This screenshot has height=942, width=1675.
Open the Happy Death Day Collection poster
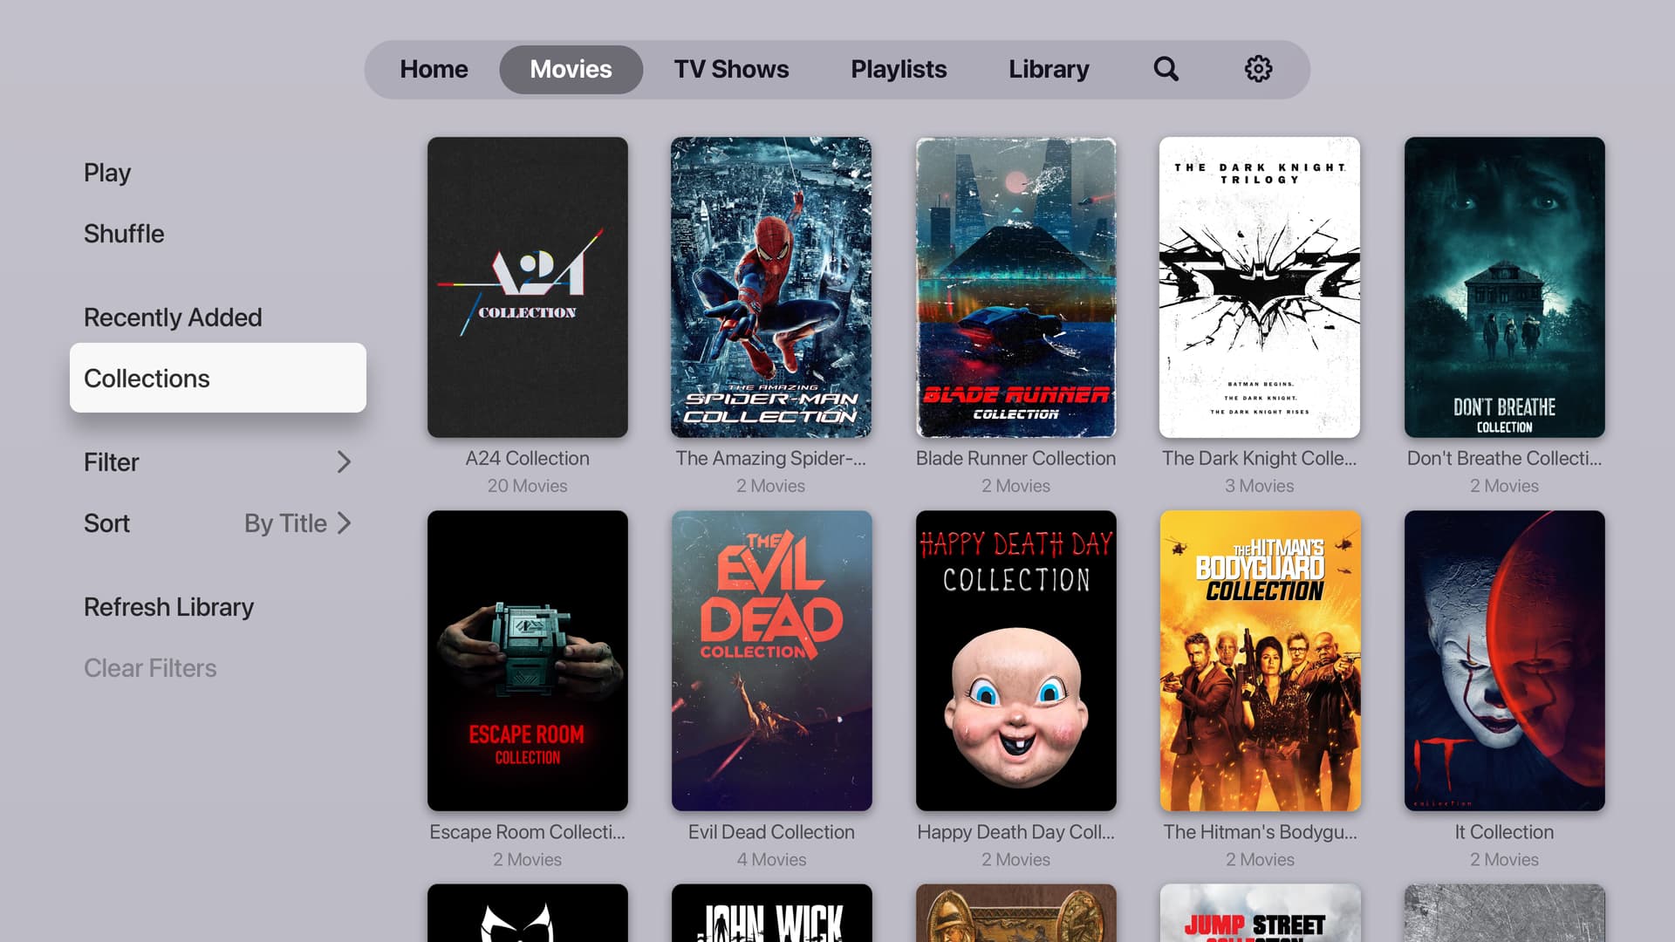pos(1015,660)
